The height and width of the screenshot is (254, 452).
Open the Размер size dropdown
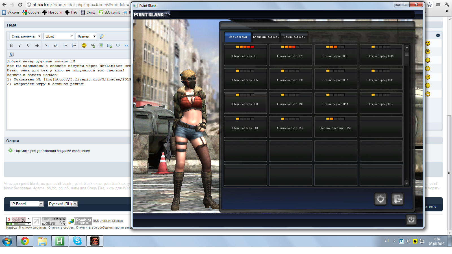[86, 36]
